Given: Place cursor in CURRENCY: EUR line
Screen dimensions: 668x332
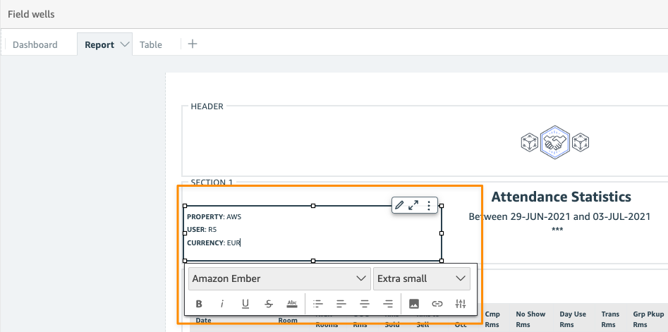Looking at the screenshot, I should tap(214, 243).
